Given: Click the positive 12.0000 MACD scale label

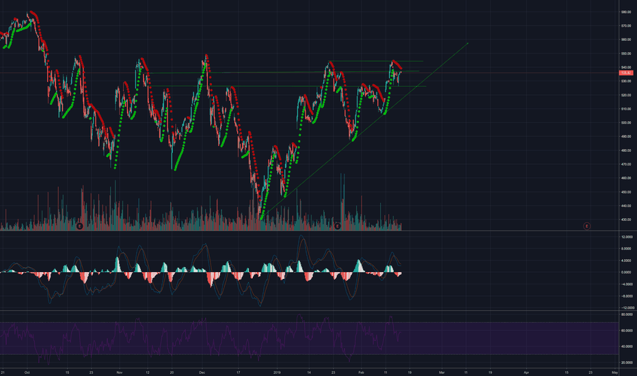Looking at the screenshot, I should point(627,237).
